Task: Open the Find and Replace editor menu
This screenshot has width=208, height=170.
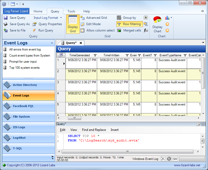Action: click(x=94, y=130)
